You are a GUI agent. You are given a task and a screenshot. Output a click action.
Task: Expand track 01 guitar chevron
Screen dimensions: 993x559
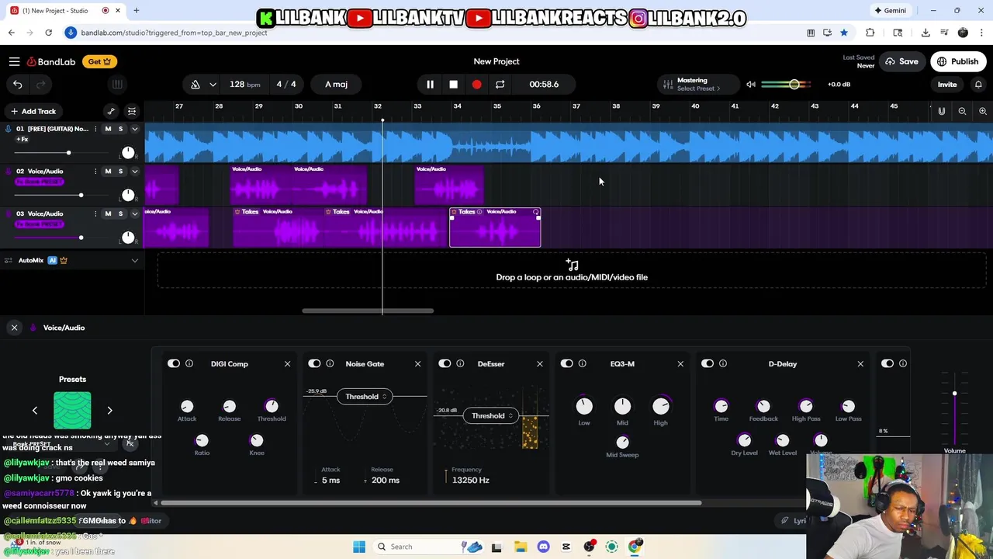click(x=134, y=129)
